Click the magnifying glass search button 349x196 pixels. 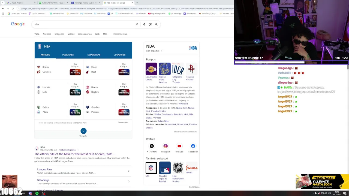pyautogui.click(x=156, y=24)
